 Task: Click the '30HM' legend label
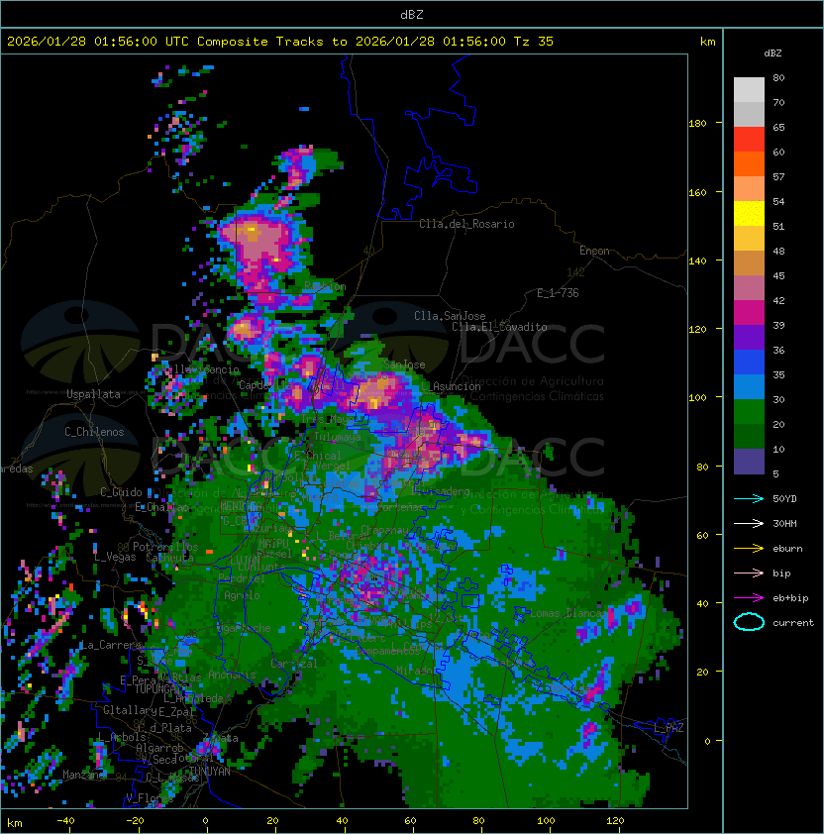tap(784, 523)
